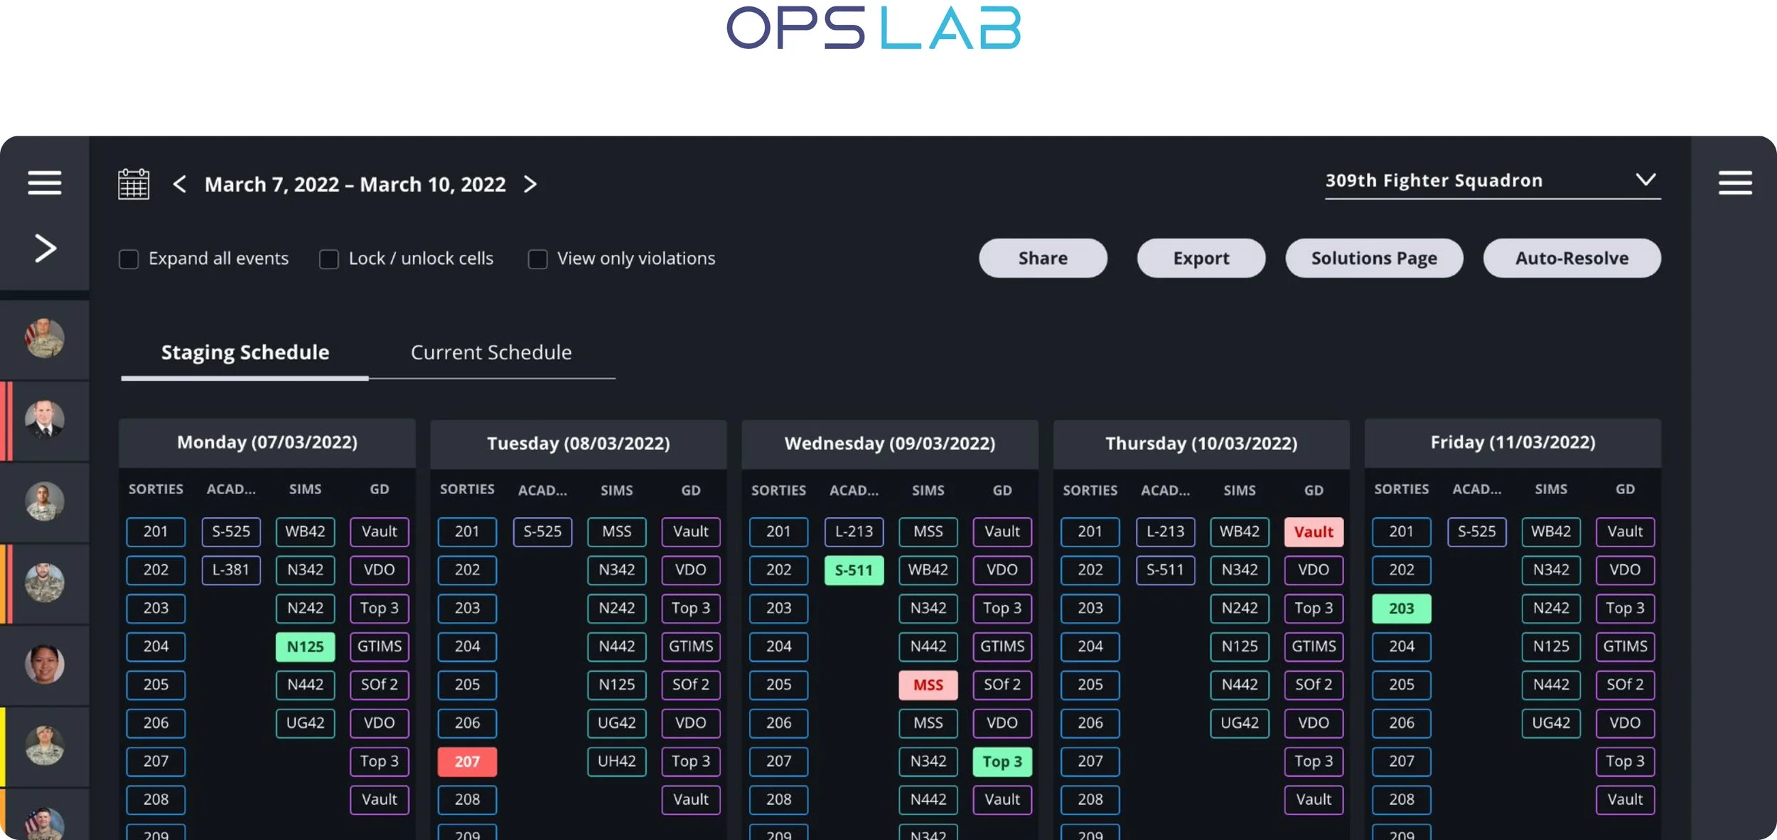Select the Thursday (10/03/2022) day header
Viewport: 1777px width, 840px height.
click(1201, 444)
